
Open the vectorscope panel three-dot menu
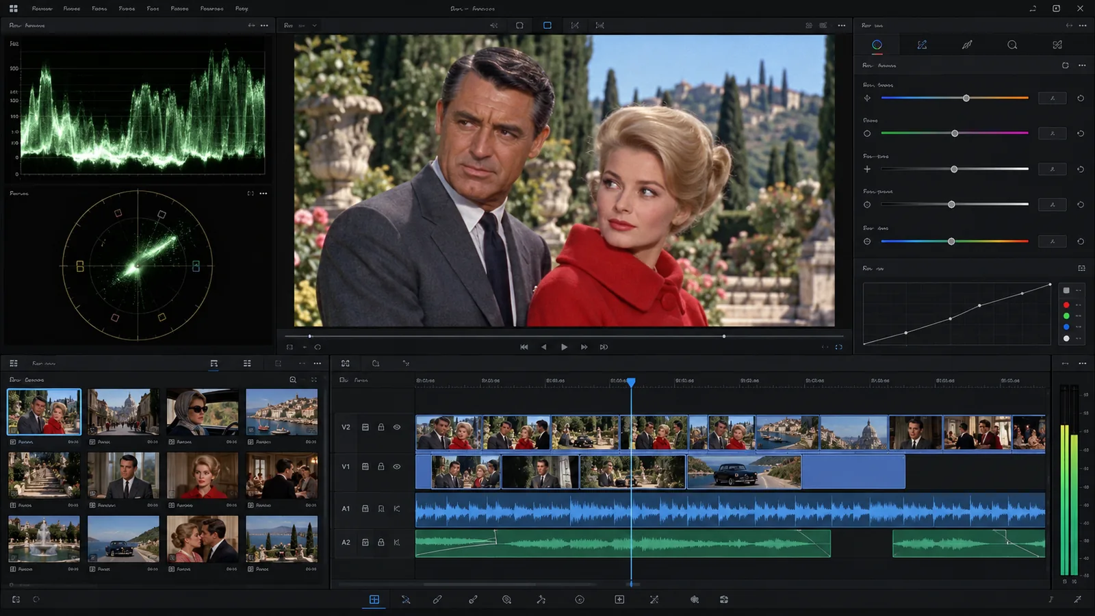263,193
